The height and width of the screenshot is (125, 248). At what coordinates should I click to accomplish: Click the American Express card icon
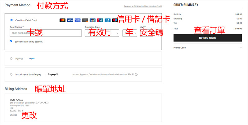pyautogui.click(x=77, y=20)
